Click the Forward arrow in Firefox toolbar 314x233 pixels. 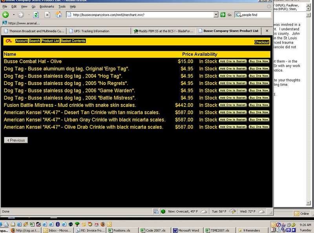[21, 15]
